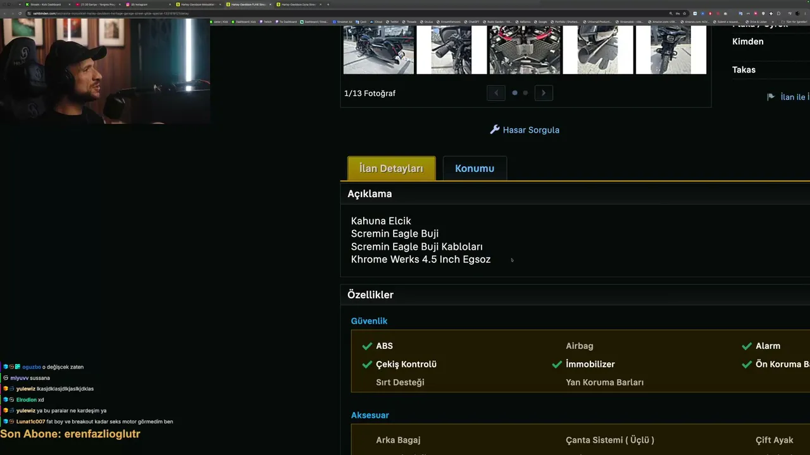
Task: Open the Google bookmark
Action: click(542, 21)
